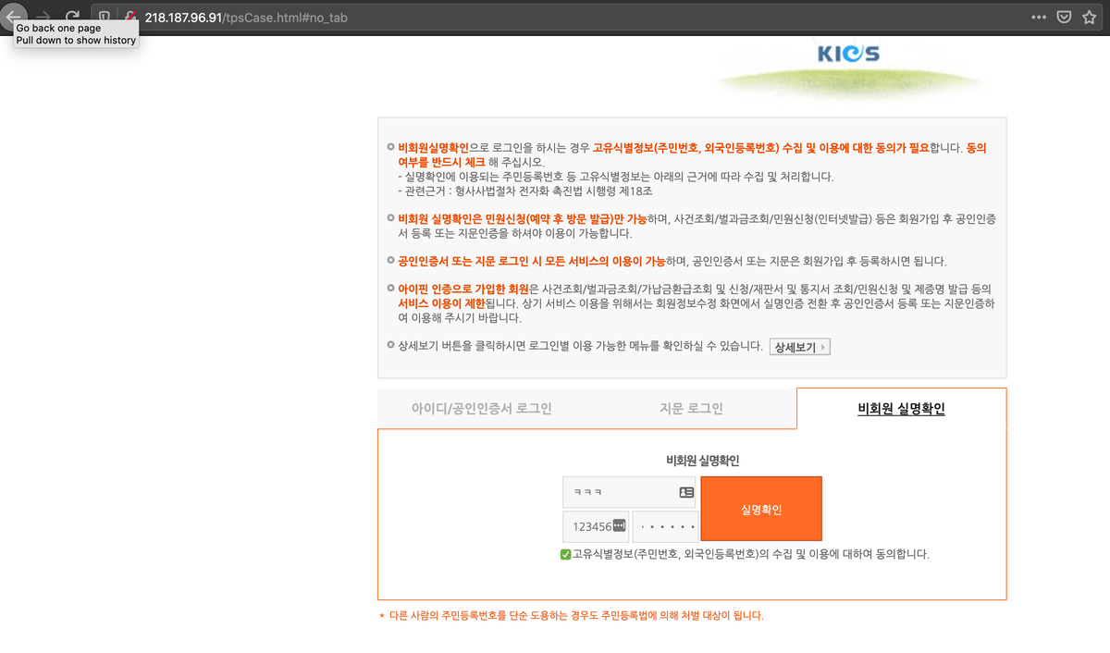Click the ID card icon in name field

point(686,493)
